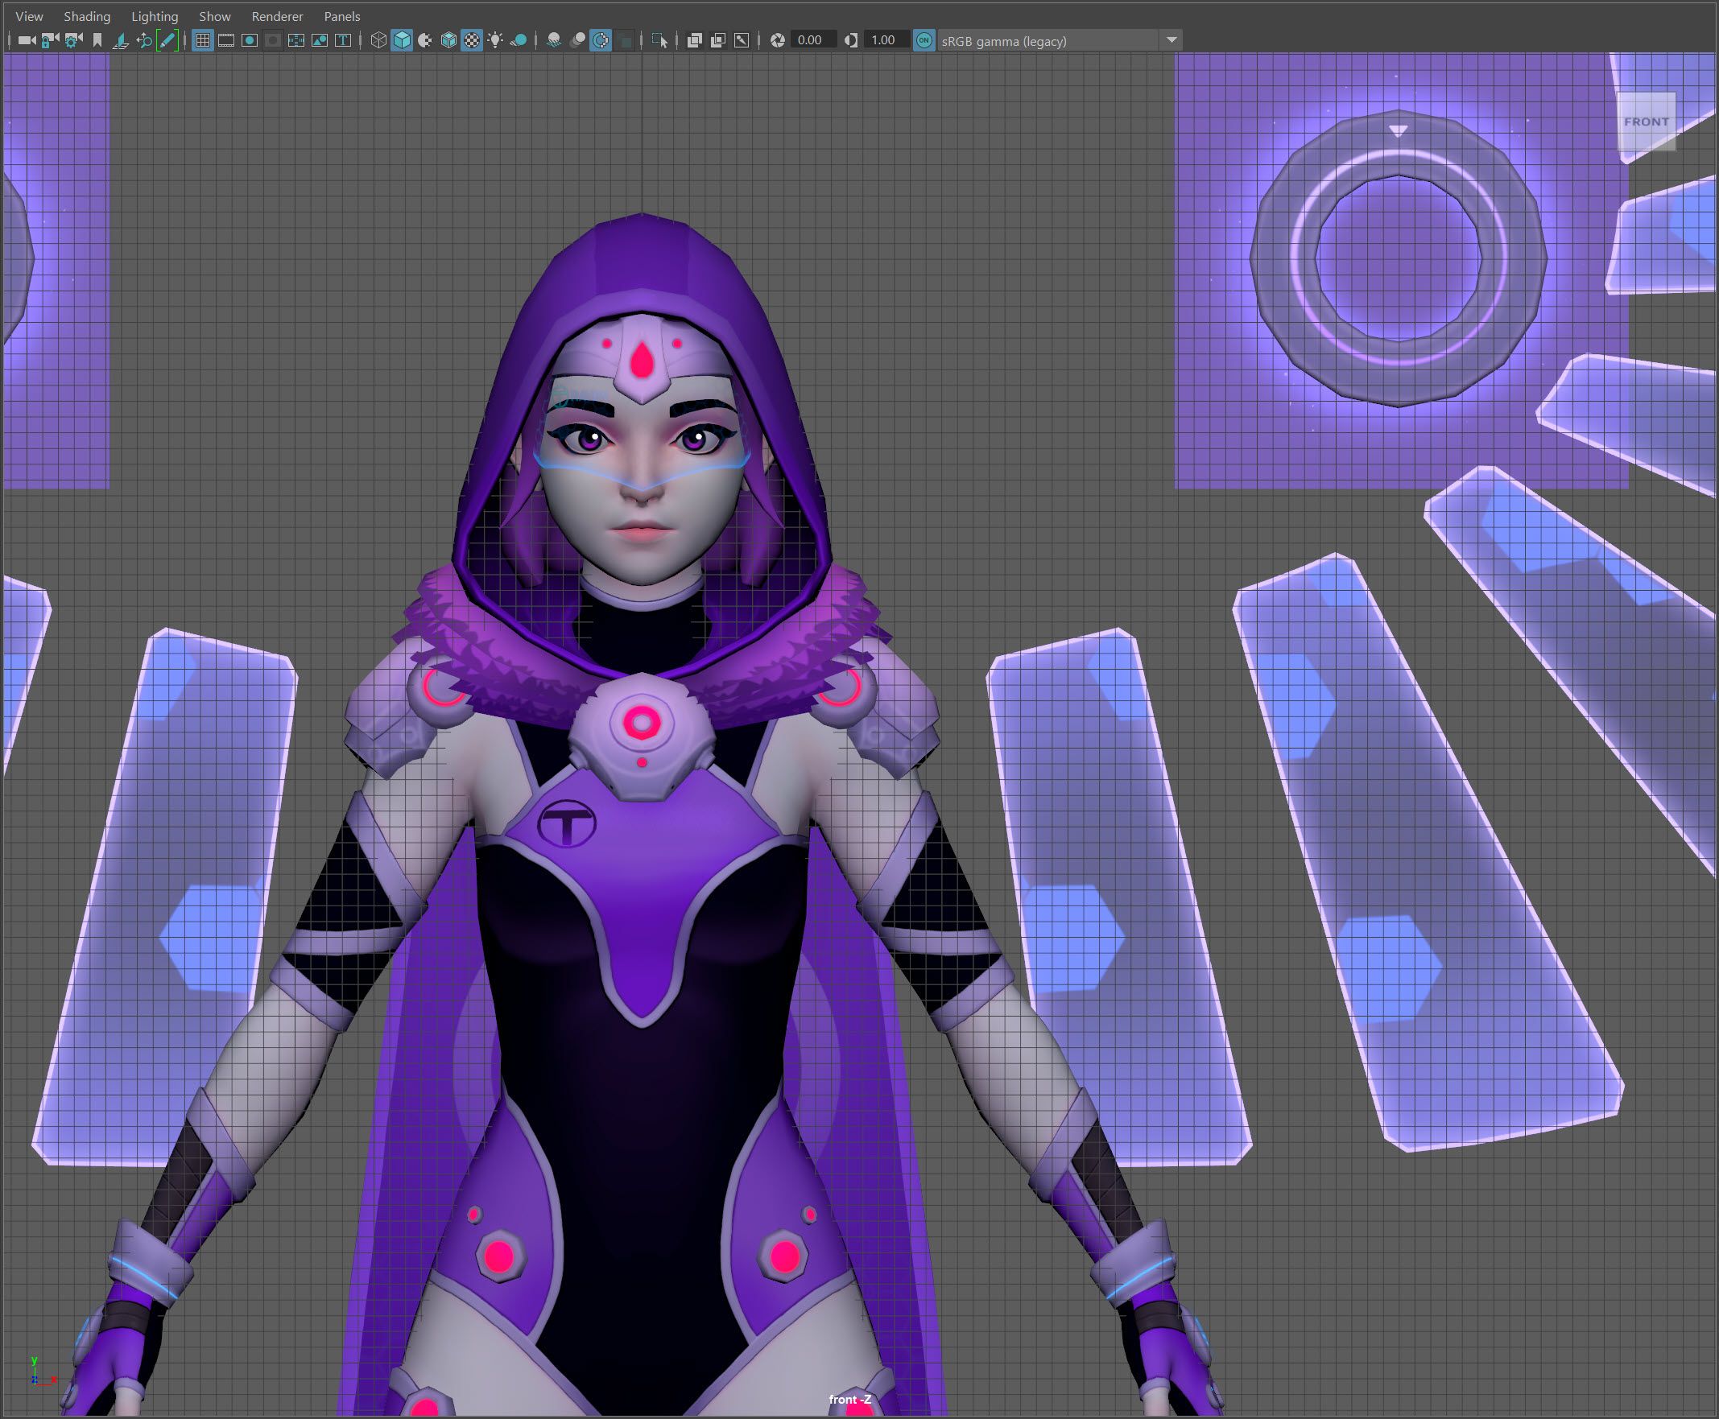The height and width of the screenshot is (1419, 1719).
Task: Switch to Wireframe display icon
Action: click(378, 40)
